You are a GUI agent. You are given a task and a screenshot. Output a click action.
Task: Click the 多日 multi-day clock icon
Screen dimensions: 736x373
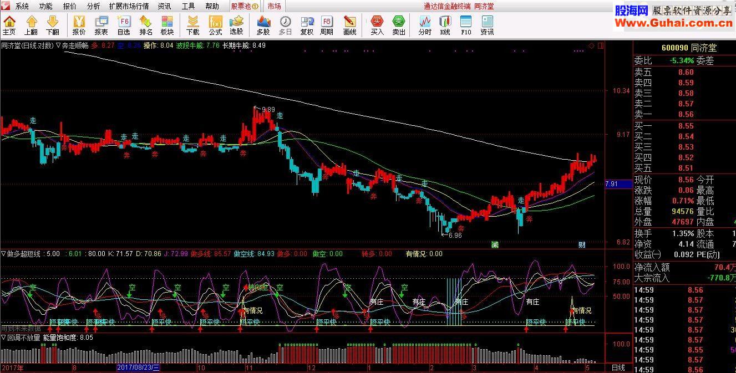click(285, 25)
